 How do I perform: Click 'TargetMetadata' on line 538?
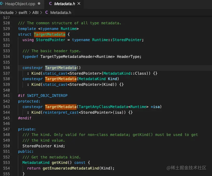tap(61, 79)
